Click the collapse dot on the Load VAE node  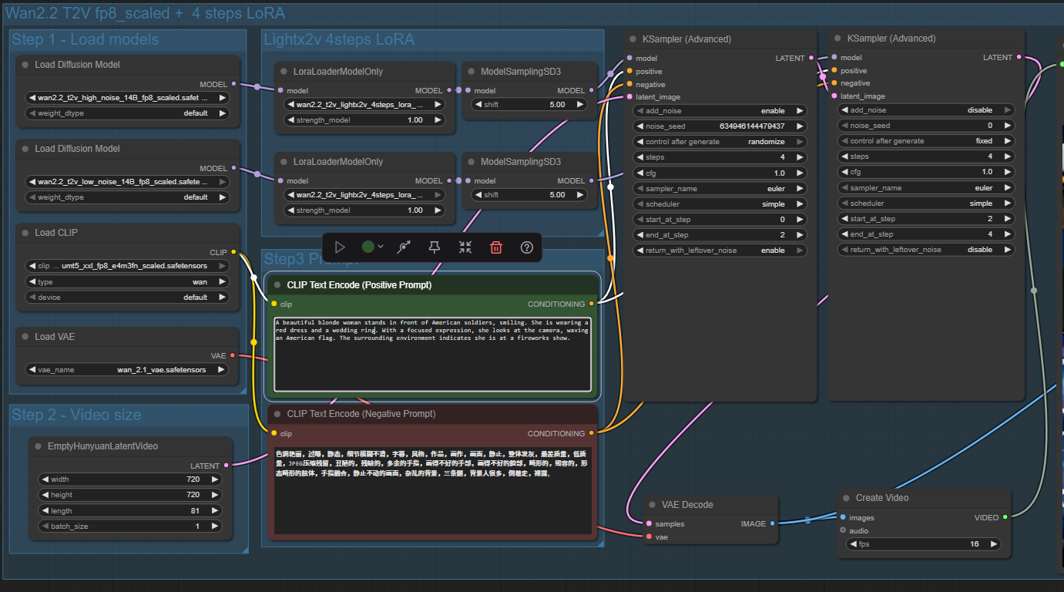(x=25, y=337)
